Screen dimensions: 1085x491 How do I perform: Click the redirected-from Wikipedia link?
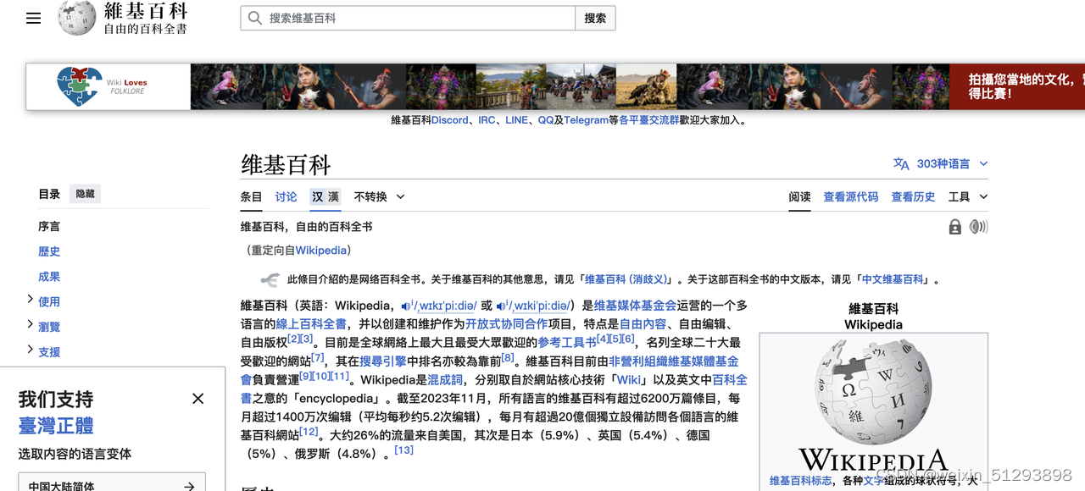320,251
